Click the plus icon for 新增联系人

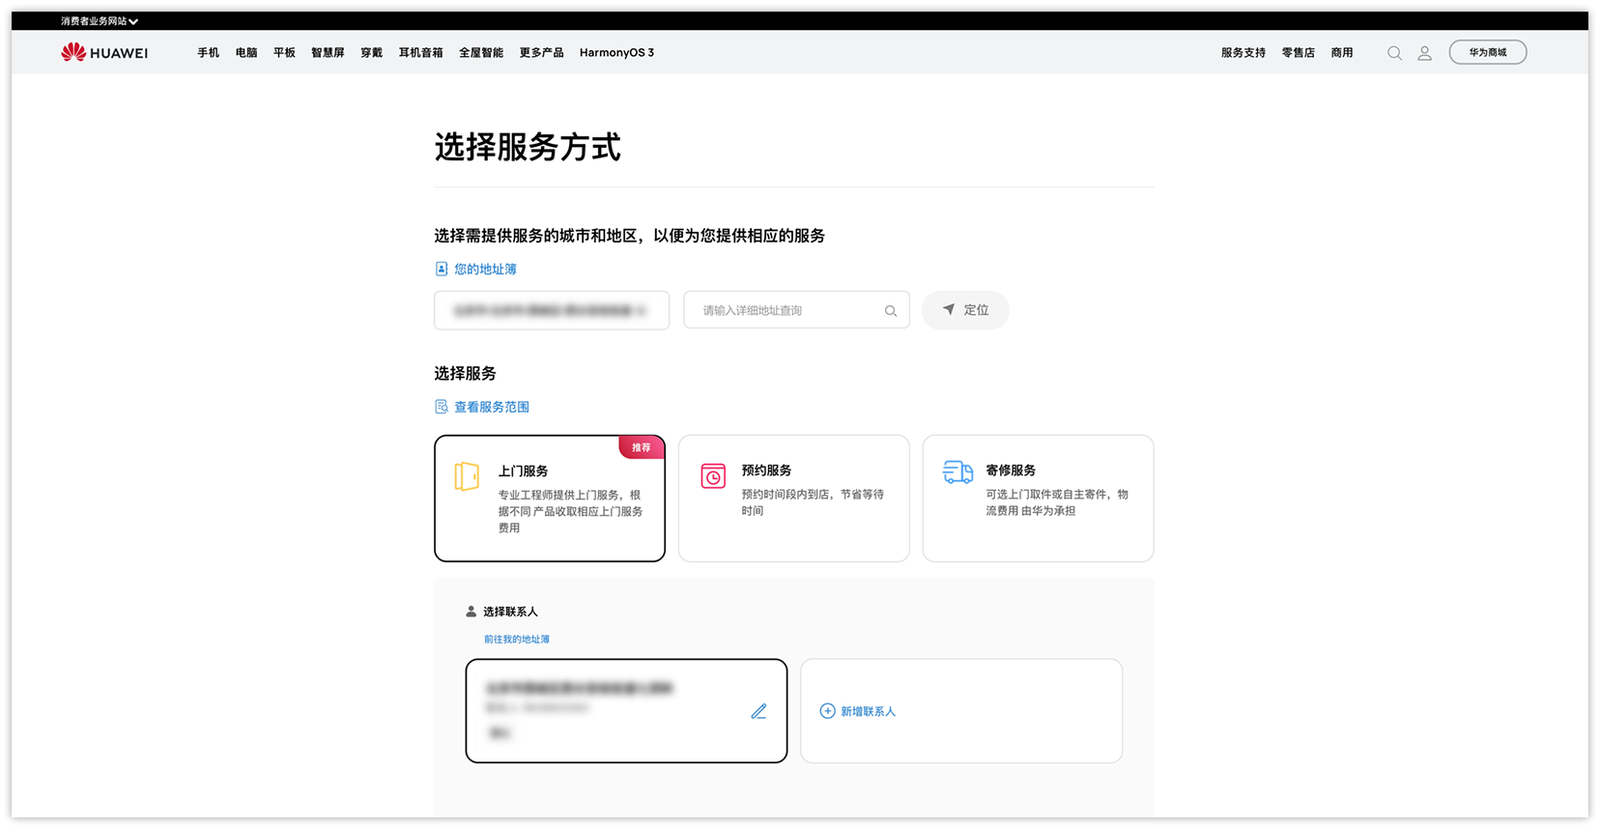(827, 711)
